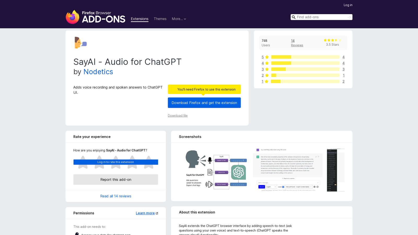Submit search with the arrow icon
418x235 pixels.
[x=349, y=17]
